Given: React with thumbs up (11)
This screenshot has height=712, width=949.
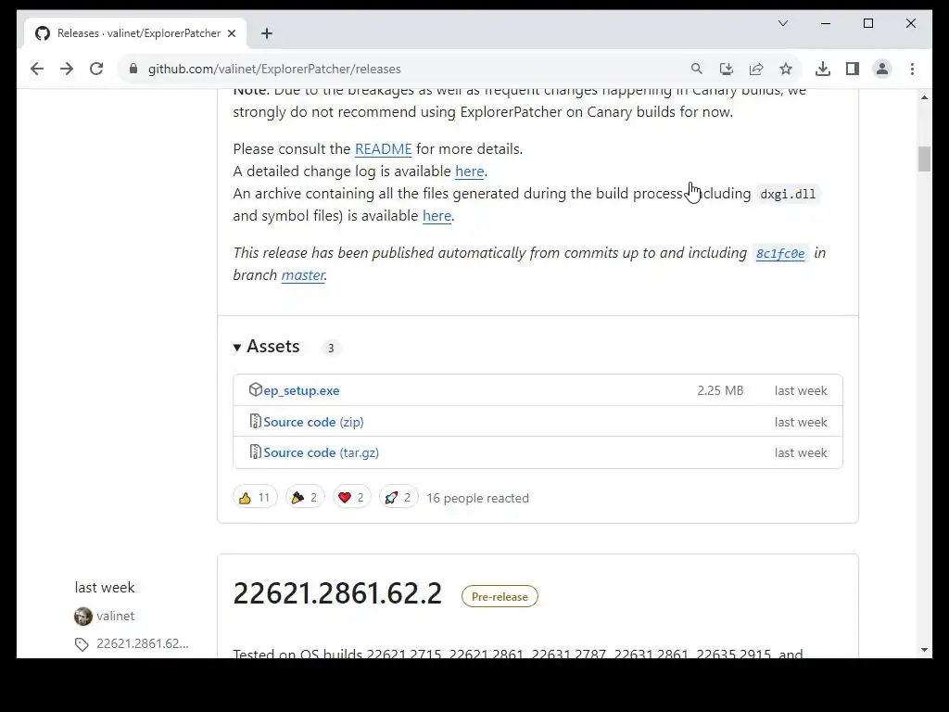Looking at the screenshot, I should [x=255, y=498].
